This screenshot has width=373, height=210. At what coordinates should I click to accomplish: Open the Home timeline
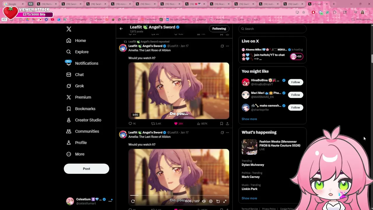[x=76, y=41]
